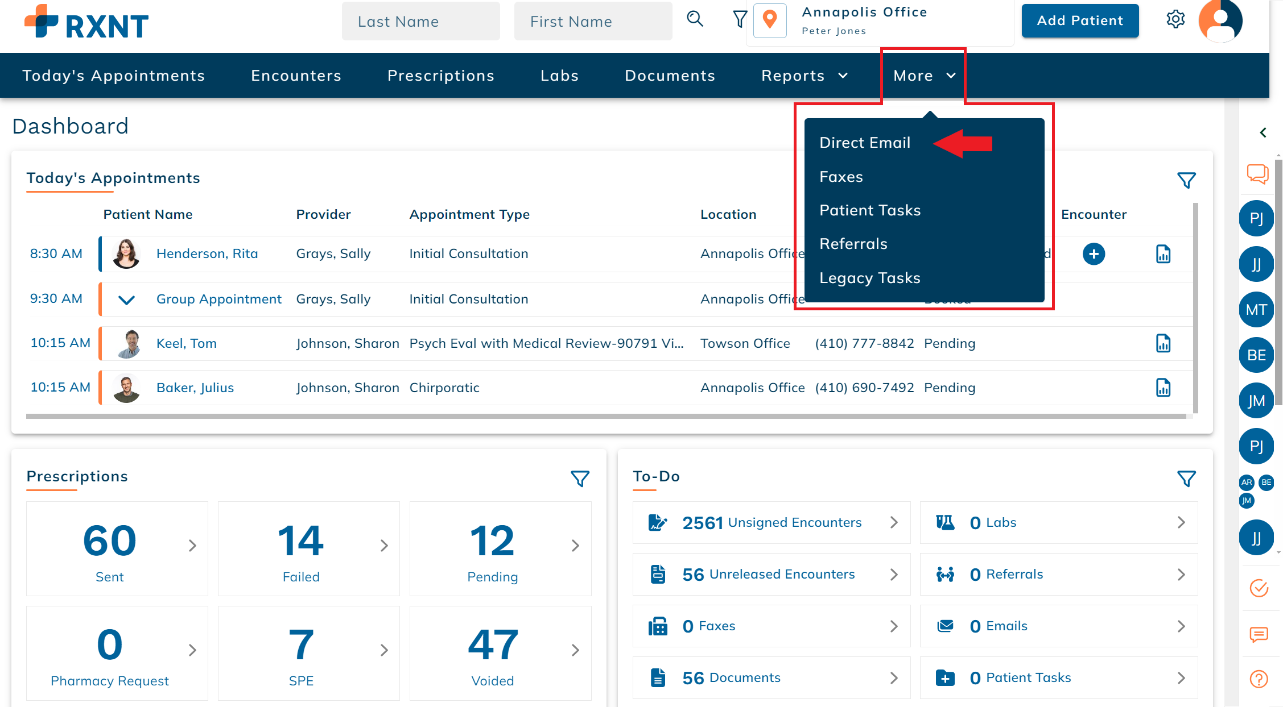The height and width of the screenshot is (707, 1283).
Task: Click the RXNT logo
Action: pyautogui.click(x=86, y=22)
